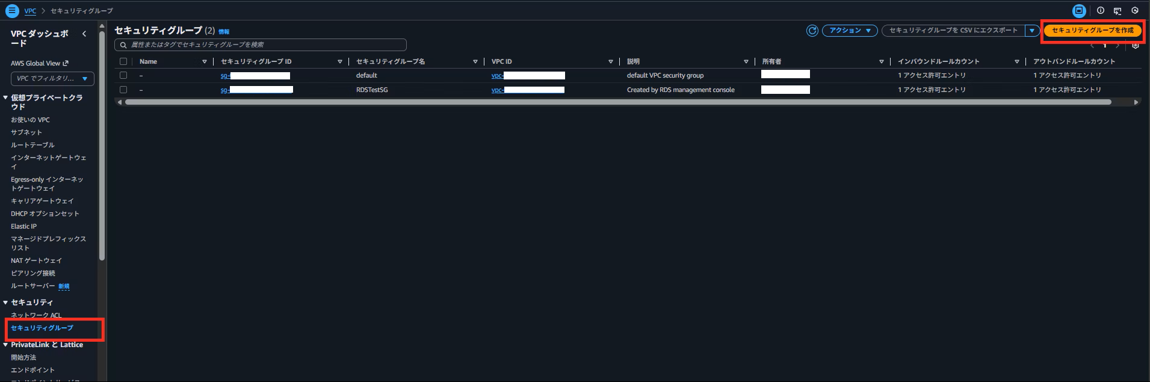This screenshot has height=382, width=1150.
Task: Go to next page of security groups
Action: [x=1118, y=46]
